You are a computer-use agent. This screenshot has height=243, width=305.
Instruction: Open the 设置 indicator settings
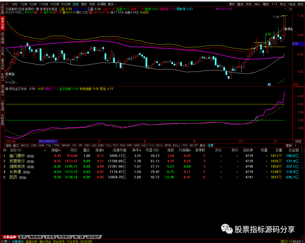tap(210, 145)
